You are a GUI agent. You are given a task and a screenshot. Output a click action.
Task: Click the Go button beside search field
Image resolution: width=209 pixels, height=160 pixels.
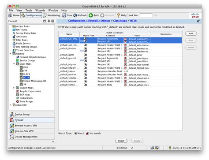(x=156, y=15)
